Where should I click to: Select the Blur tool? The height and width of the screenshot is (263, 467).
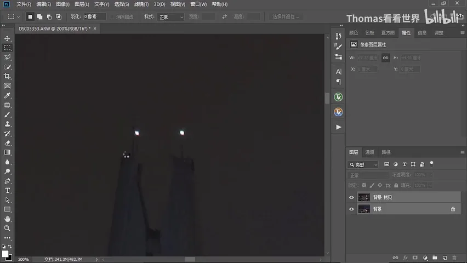pos(8,162)
